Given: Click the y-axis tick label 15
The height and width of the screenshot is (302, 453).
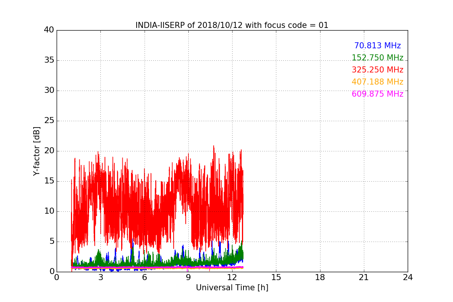Looking at the screenshot, I should (49, 181).
